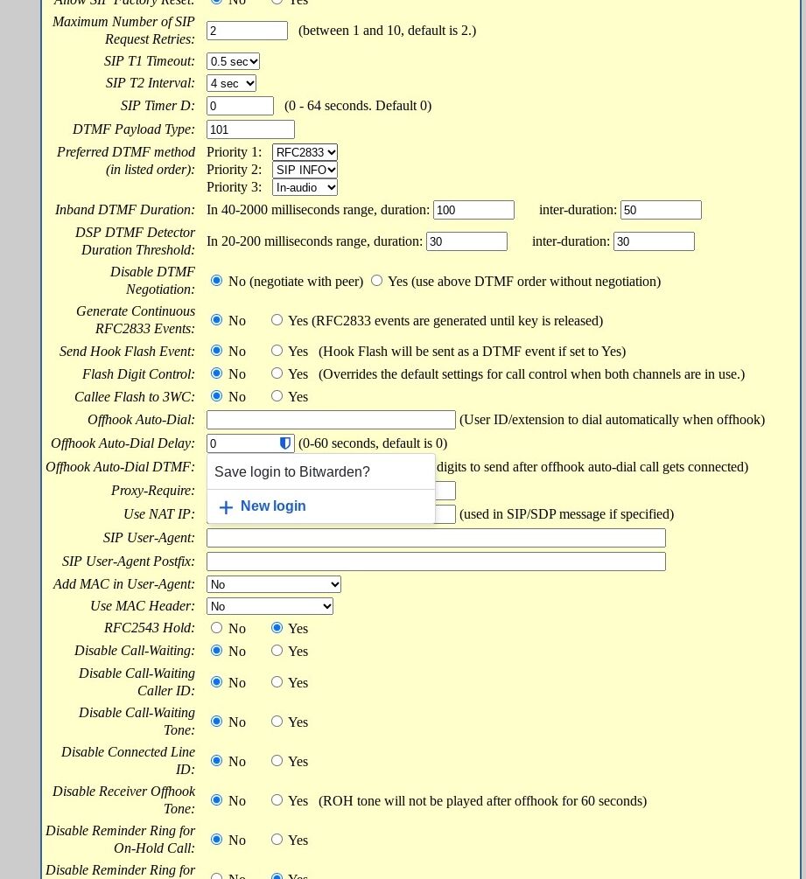Viewport: 806px width, 879px height.
Task: Click the Offhook Auto-Dial input field
Action: [x=331, y=420]
